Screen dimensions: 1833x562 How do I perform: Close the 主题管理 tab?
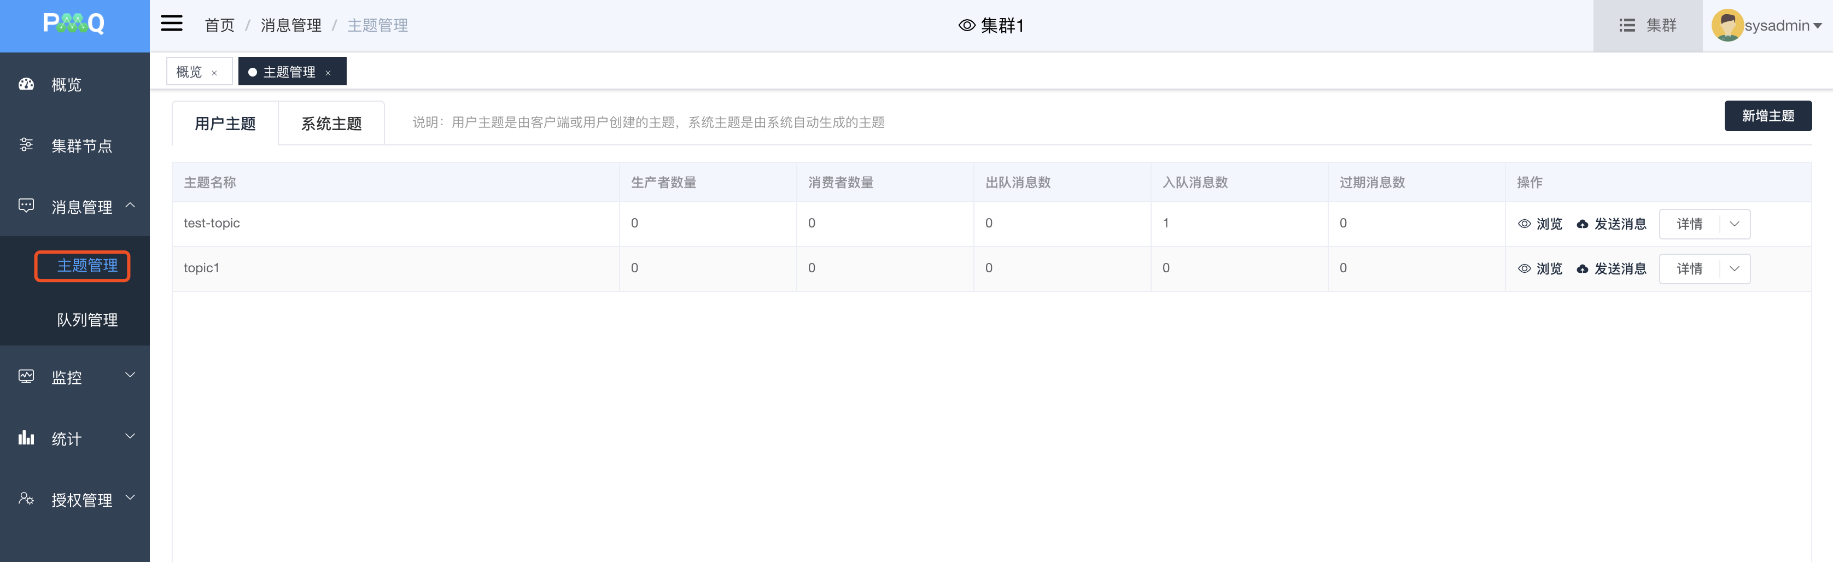[328, 73]
